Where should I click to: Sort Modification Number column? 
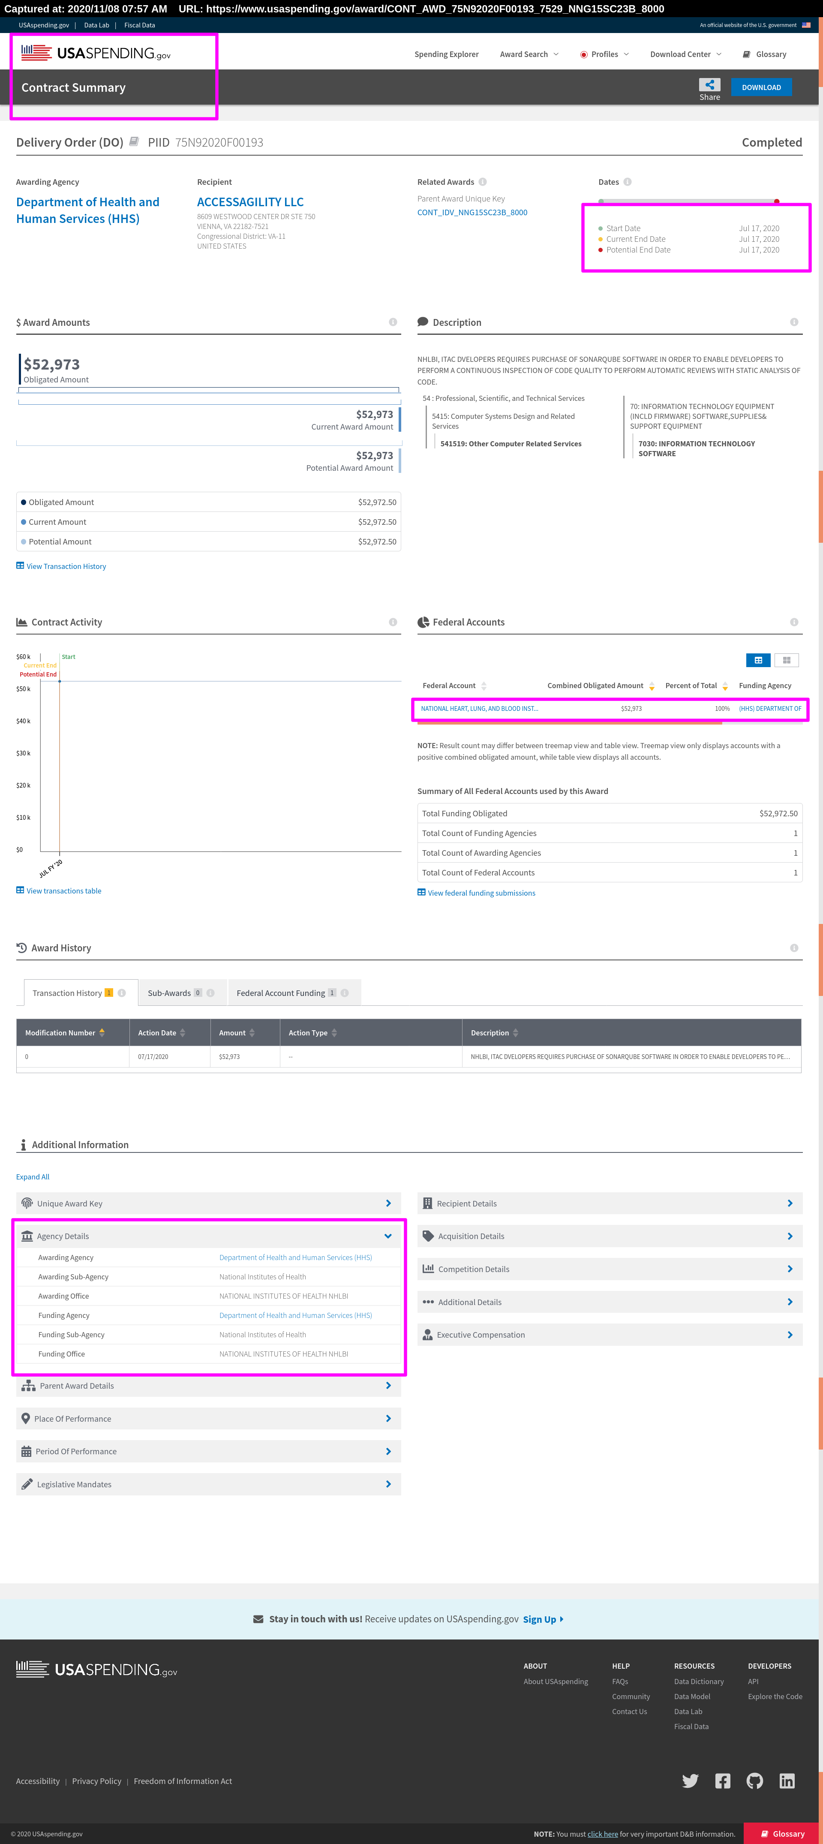(x=102, y=1032)
